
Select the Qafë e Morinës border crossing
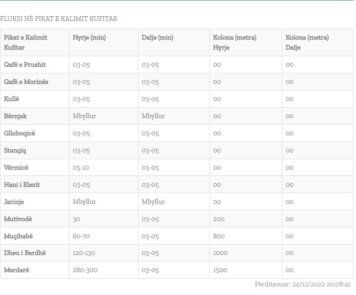tap(26, 82)
